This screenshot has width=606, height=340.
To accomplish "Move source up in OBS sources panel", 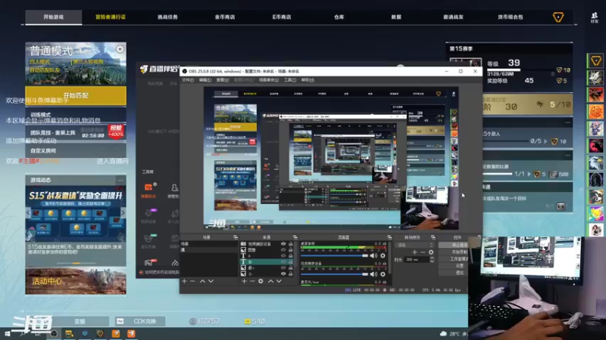I will pos(270,281).
